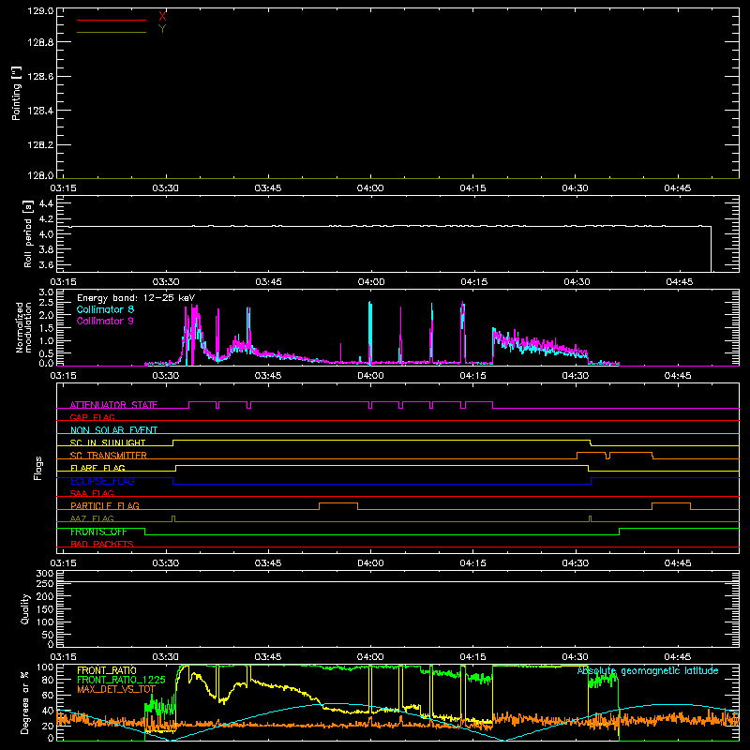This screenshot has height=750, width=750.
Task: Click 4.4 tick on Roll period axis
Action: point(46,203)
